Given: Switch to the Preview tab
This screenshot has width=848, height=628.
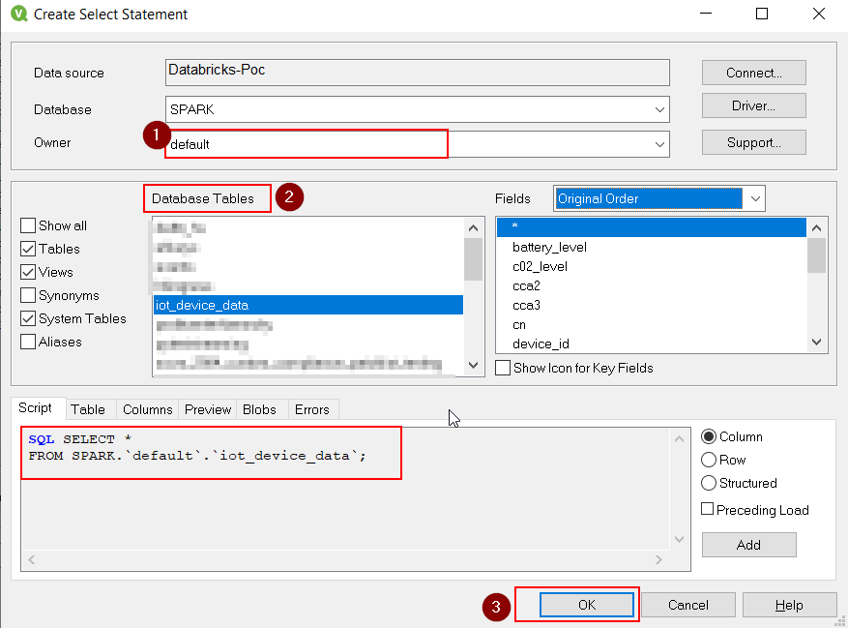Looking at the screenshot, I should click(208, 409).
